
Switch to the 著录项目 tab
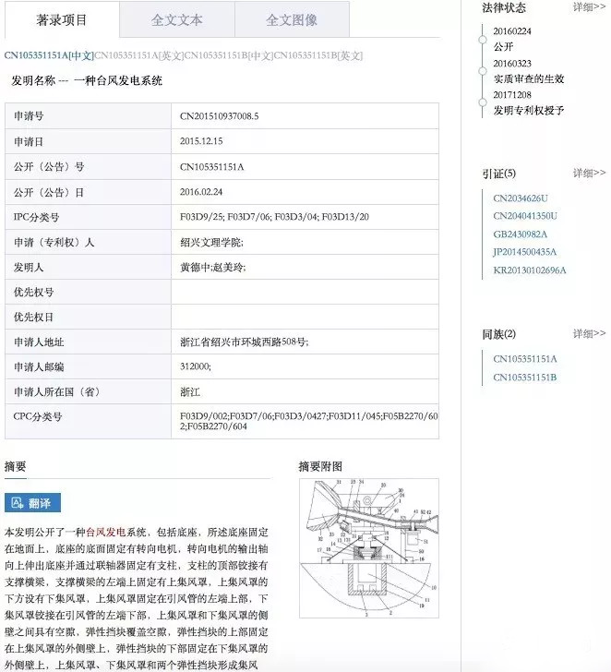(62, 19)
